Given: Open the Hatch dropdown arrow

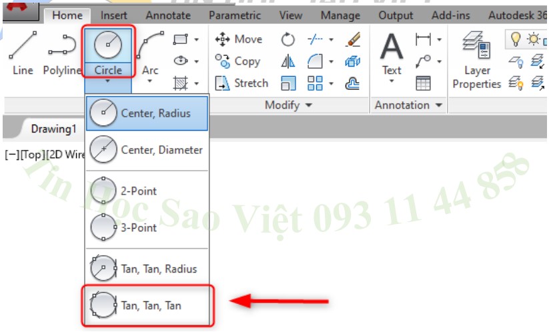Looking at the screenshot, I should pos(196,83).
